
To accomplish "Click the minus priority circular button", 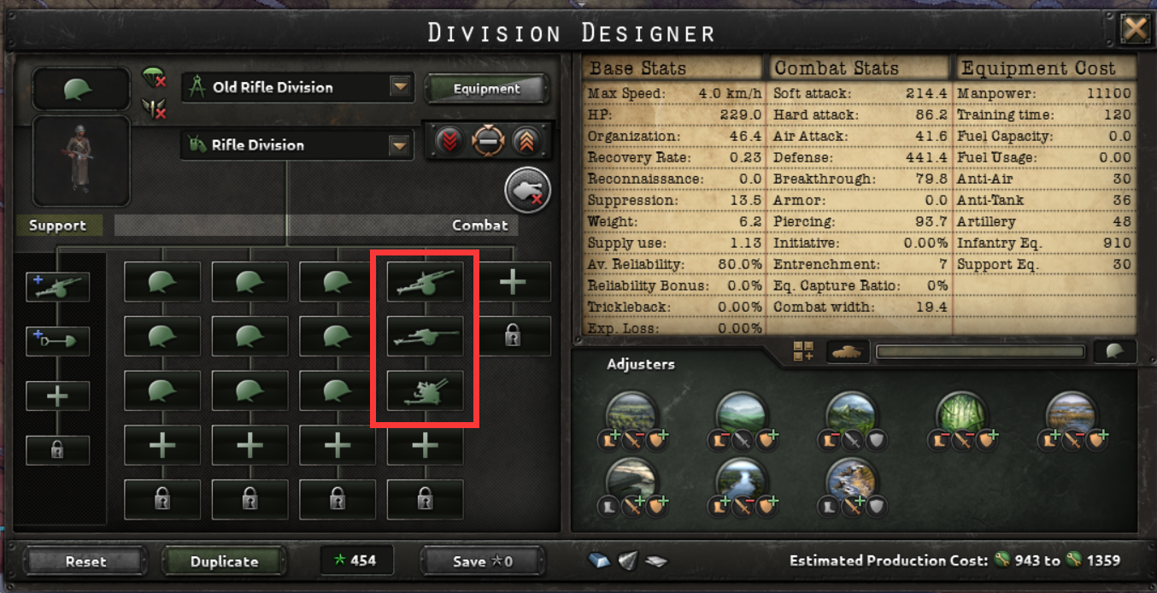I will 488,141.
